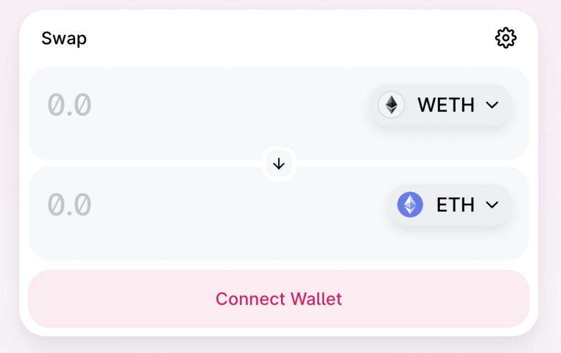Click the Swap heading text
Image resolution: width=561 pixels, height=353 pixels.
coord(64,38)
